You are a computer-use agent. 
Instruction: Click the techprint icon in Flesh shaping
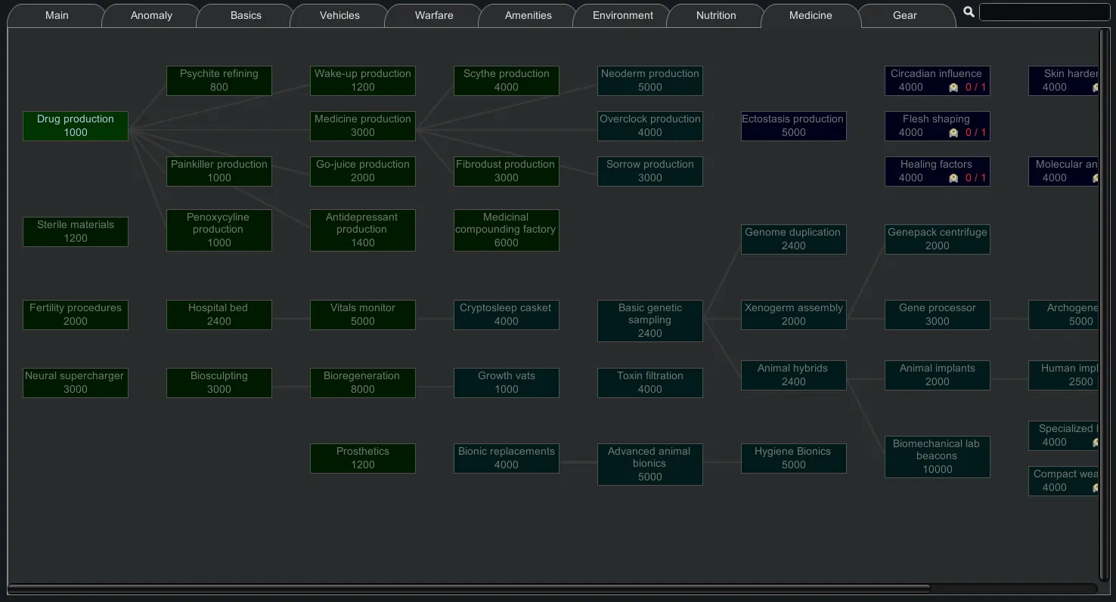pos(953,133)
